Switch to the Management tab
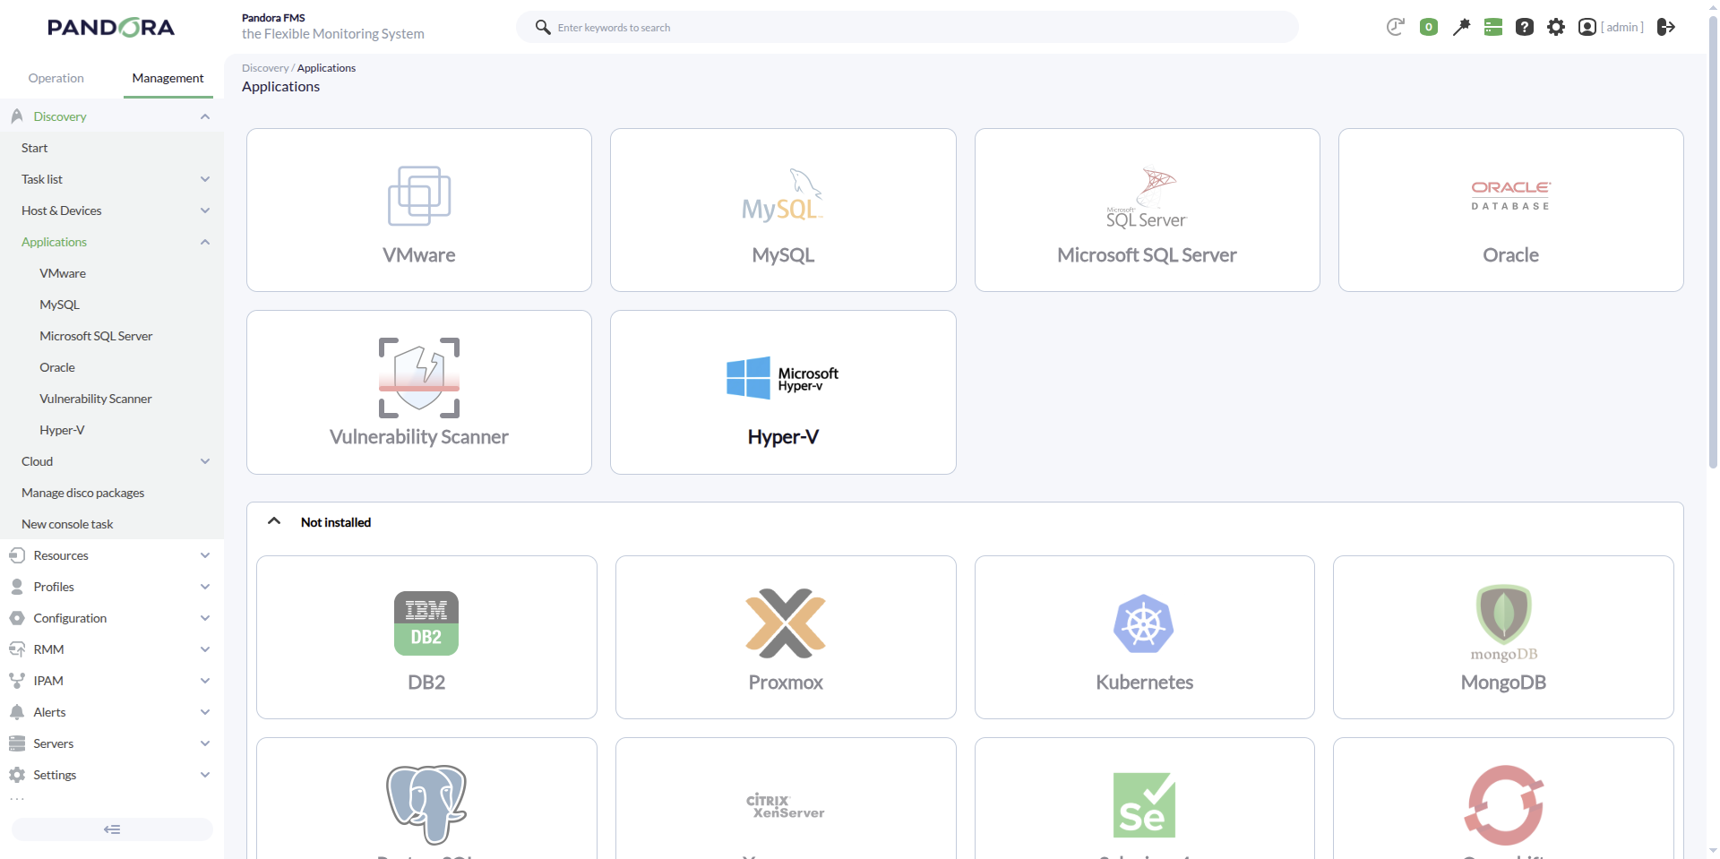Screen dimensions: 1720x859 click(x=168, y=78)
